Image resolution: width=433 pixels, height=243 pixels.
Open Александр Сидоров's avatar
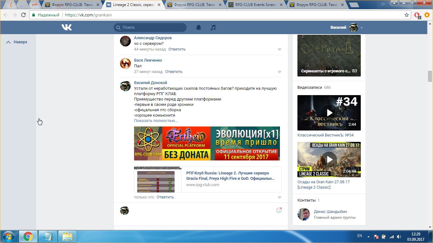[125, 41]
